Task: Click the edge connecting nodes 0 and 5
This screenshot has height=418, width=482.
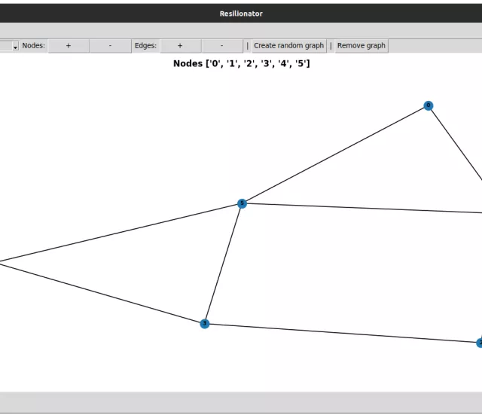Action: [x=335, y=154]
